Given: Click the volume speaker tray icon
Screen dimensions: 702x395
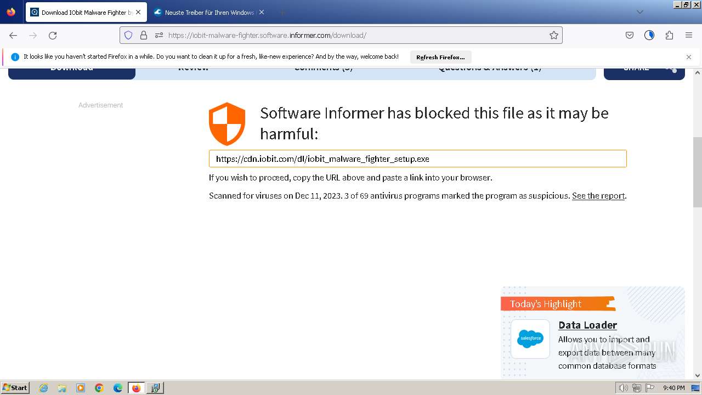Looking at the screenshot, I should [624, 388].
